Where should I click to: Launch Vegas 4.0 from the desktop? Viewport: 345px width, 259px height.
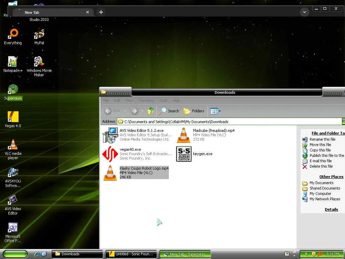click(13, 119)
